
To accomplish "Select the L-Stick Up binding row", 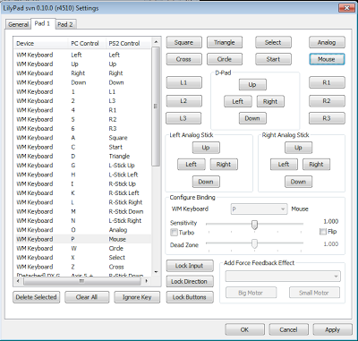I will (x=82, y=166).
